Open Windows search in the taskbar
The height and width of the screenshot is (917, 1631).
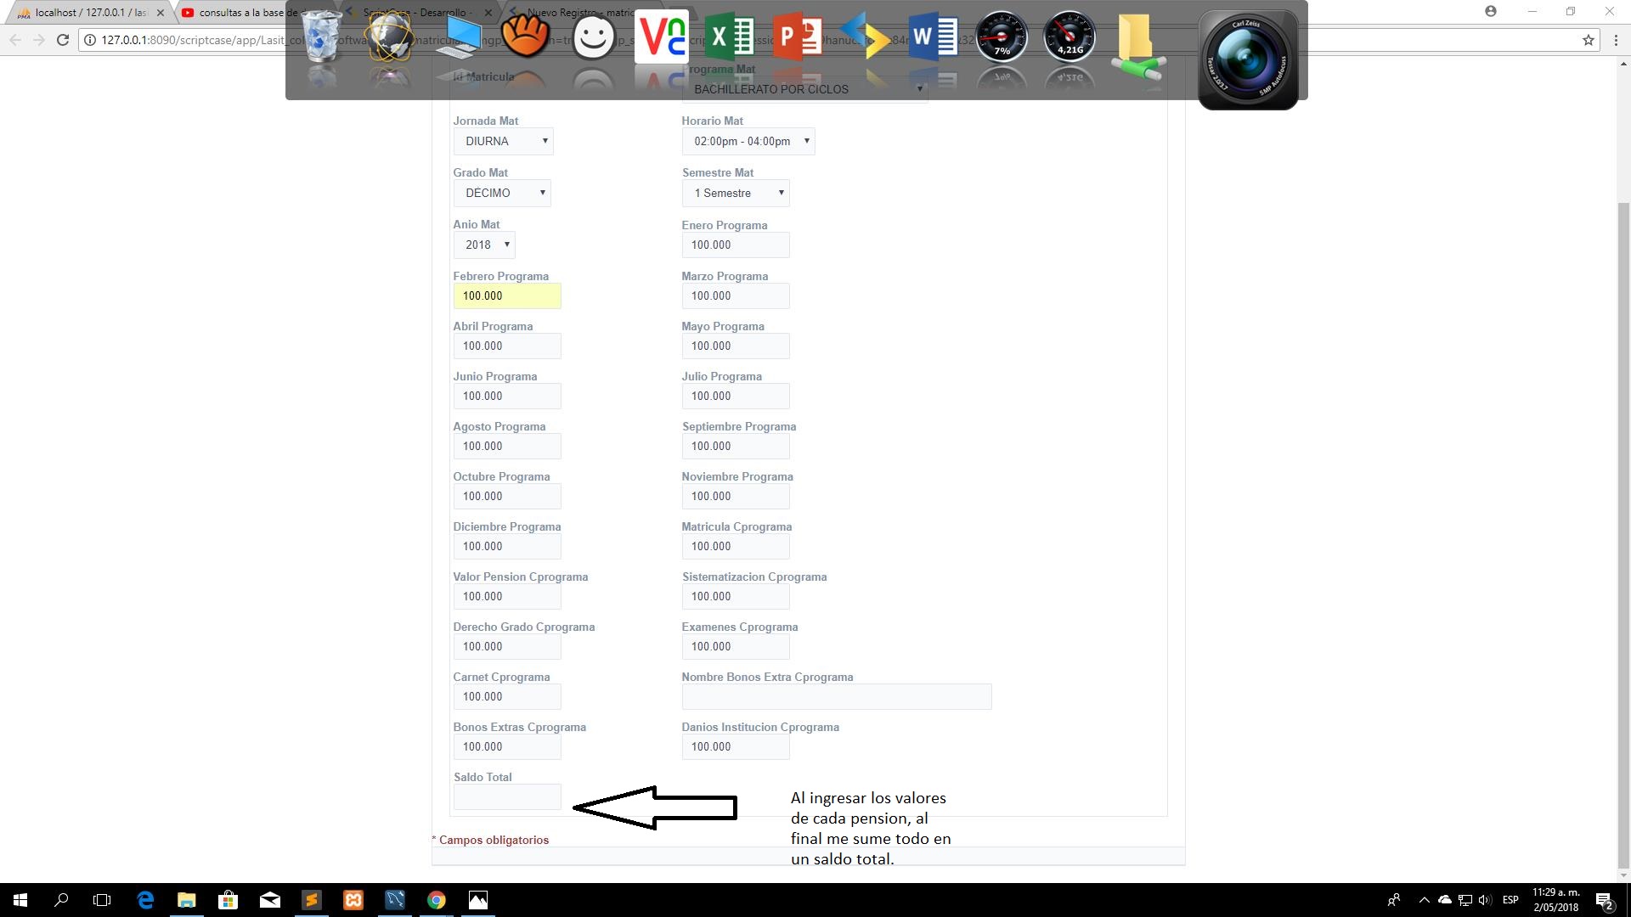click(61, 900)
